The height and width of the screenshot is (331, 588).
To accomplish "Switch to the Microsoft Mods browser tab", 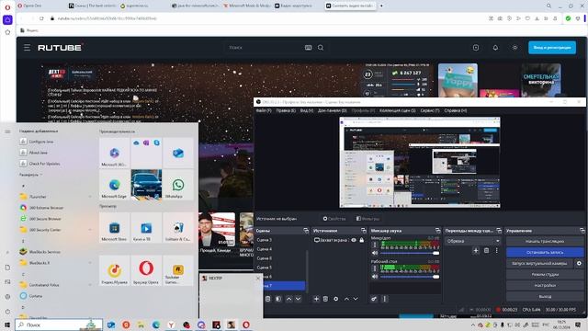I will coord(247,6).
